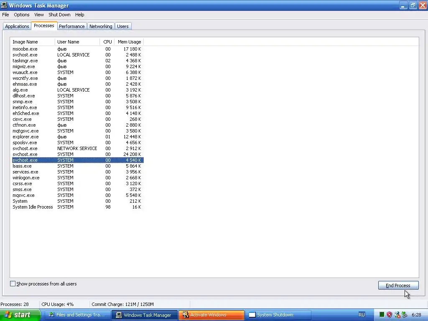Click the RU language indicator
The width and height of the screenshot is (428, 321).
(362, 315)
